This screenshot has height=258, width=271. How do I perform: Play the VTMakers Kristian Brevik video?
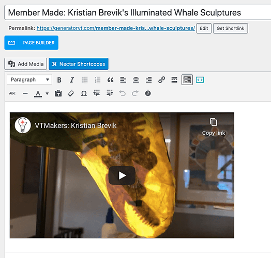[x=122, y=175]
